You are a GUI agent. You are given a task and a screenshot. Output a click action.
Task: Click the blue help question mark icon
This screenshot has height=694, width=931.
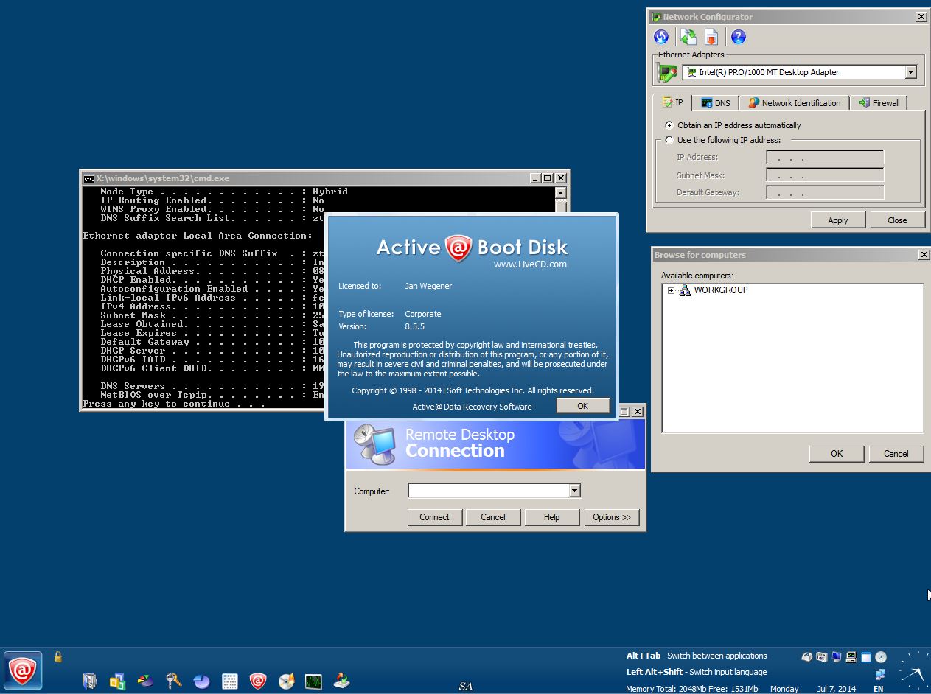[738, 37]
